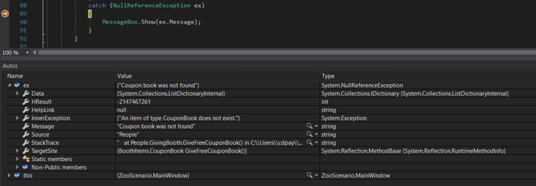
Task: Open visualizer dropdown arrow for Message
Action: pyautogui.click(x=316, y=126)
